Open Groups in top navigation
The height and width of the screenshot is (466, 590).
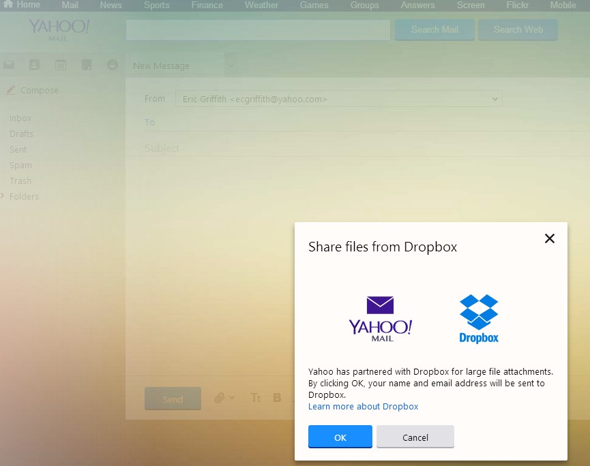click(x=365, y=5)
